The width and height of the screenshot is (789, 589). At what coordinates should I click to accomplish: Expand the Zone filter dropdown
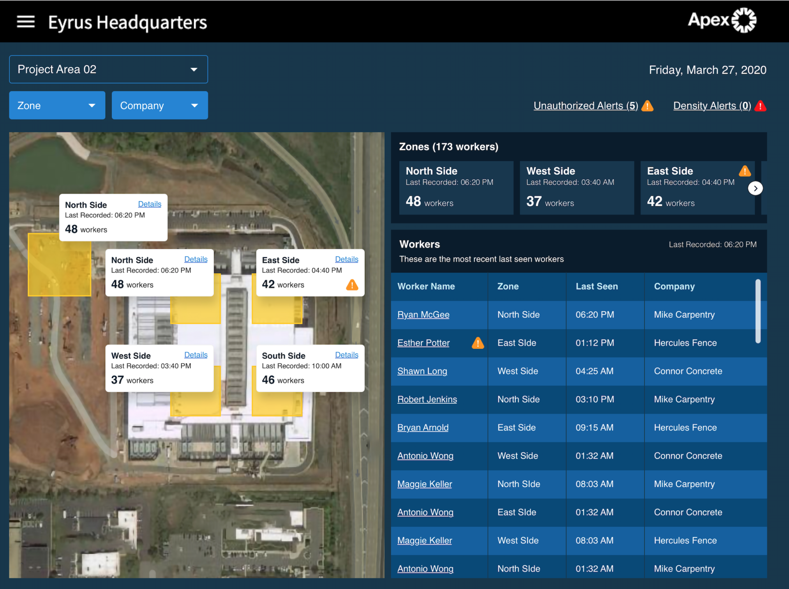(x=57, y=105)
